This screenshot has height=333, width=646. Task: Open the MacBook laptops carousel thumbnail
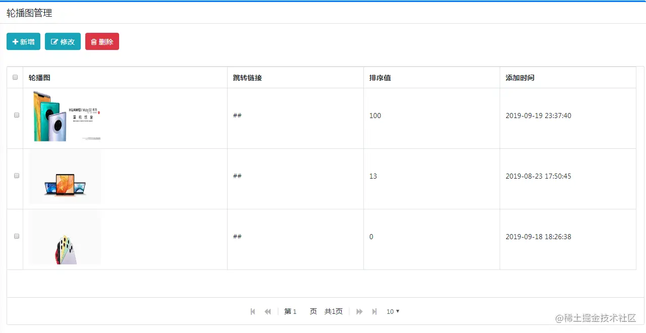[65, 177]
